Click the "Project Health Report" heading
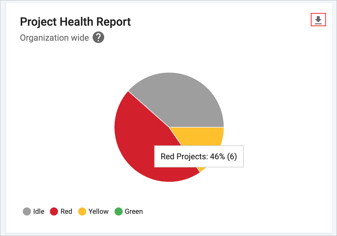The height and width of the screenshot is (236, 337). click(x=75, y=22)
